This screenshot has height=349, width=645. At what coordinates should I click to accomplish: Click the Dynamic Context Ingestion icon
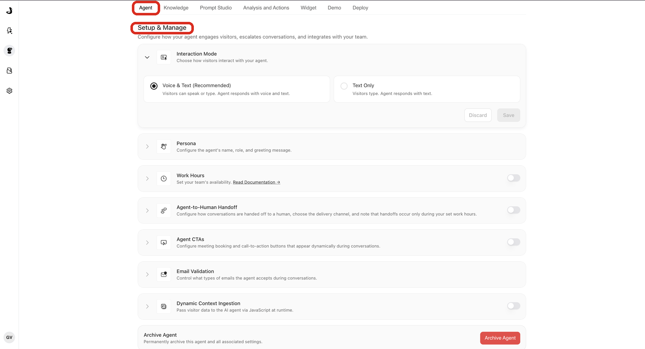point(164,306)
